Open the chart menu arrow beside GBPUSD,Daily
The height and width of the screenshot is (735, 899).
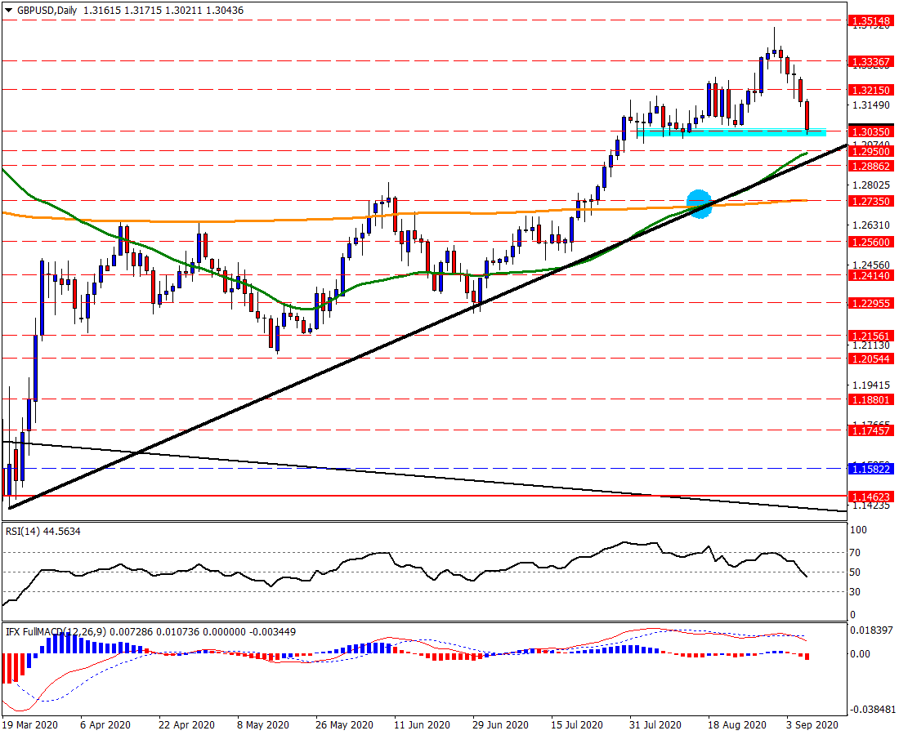[x=8, y=11]
